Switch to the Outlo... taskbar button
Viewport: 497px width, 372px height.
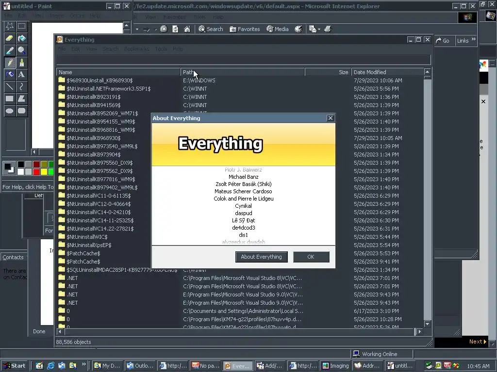click(x=140, y=366)
